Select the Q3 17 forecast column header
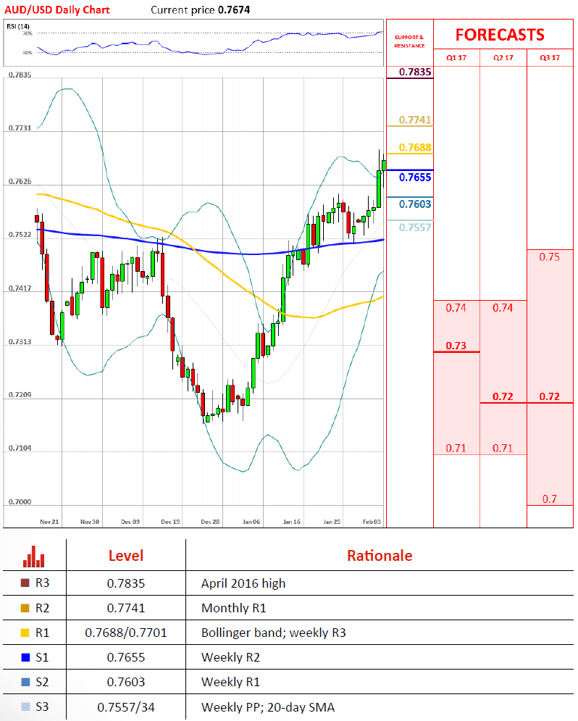 coord(550,58)
